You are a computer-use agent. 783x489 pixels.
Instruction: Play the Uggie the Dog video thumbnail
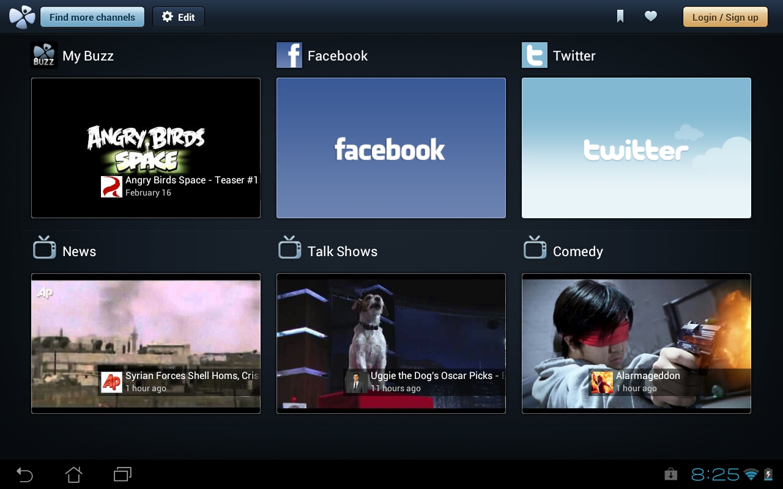click(x=391, y=344)
